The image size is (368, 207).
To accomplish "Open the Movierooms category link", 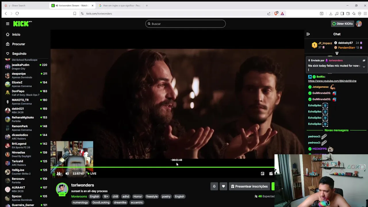I will point(79,196).
